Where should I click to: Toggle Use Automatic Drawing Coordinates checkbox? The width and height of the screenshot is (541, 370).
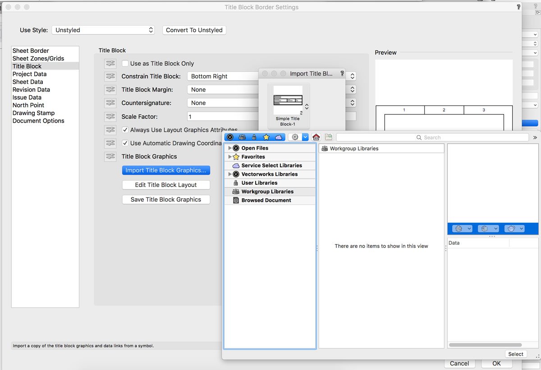125,143
